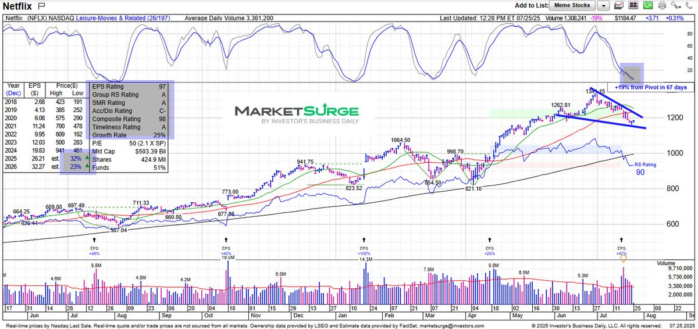Click the 14.3M volume spike label
Image resolution: width=698 pixels, height=329 pixels.
pos(366,259)
